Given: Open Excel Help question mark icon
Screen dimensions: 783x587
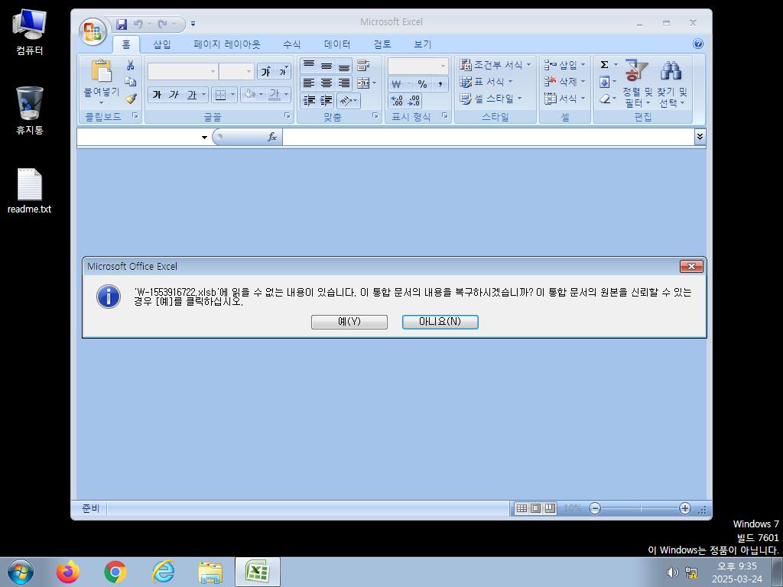Looking at the screenshot, I should pos(698,44).
